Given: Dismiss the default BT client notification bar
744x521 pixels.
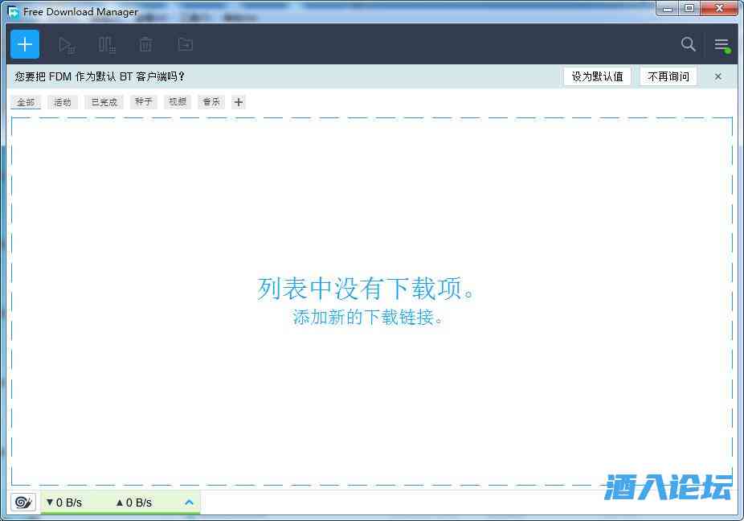Looking at the screenshot, I should pyautogui.click(x=718, y=76).
